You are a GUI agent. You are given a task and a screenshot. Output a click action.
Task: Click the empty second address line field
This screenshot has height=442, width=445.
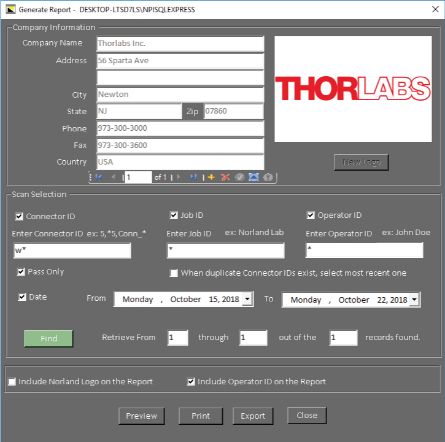tap(180, 77)
